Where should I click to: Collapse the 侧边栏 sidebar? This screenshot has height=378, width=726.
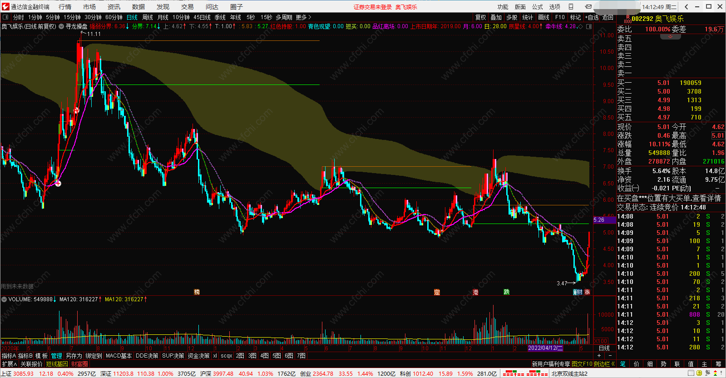pos(604,364)
